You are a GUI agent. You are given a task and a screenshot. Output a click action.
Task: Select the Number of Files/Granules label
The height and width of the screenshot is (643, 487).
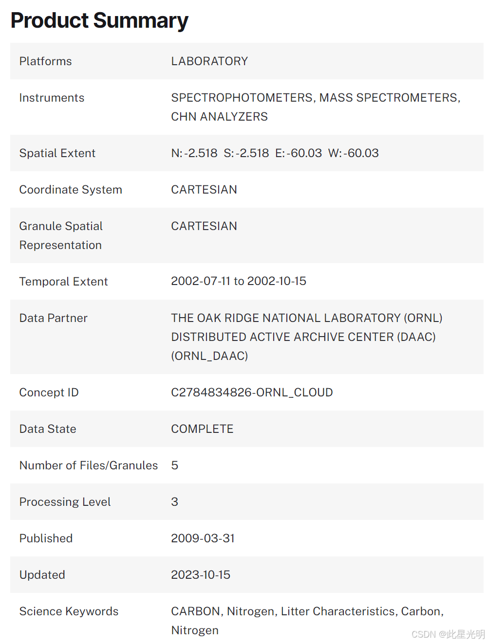click(89, 465)
